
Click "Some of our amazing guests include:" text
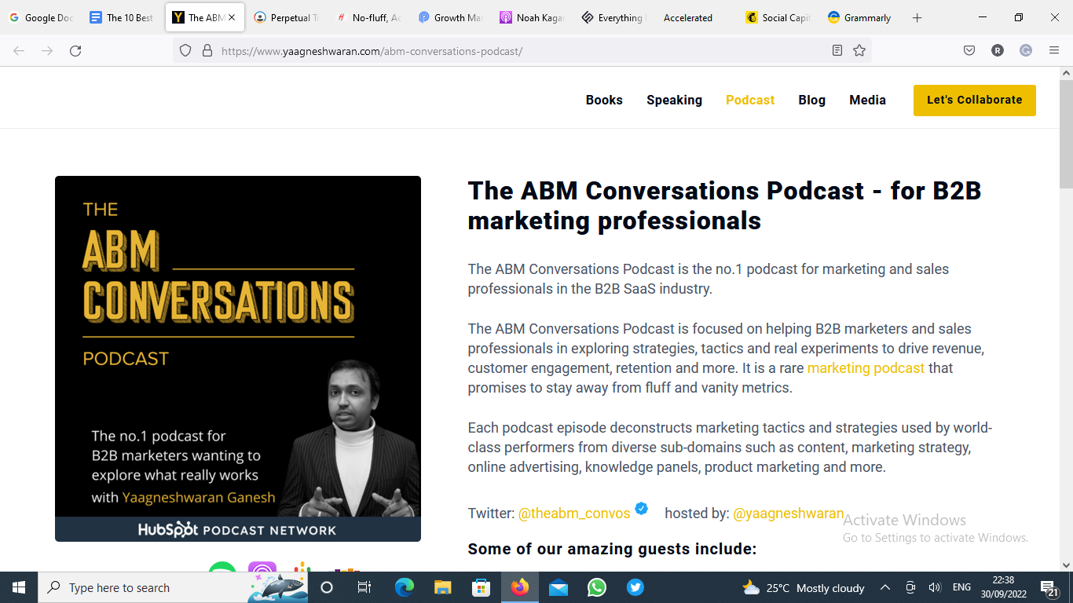coord(612,549)
